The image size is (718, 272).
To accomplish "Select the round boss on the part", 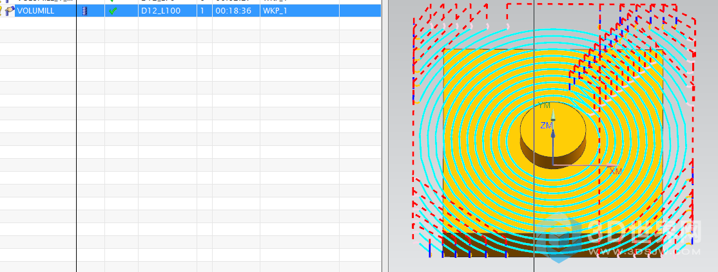I will tap(553, 135).
